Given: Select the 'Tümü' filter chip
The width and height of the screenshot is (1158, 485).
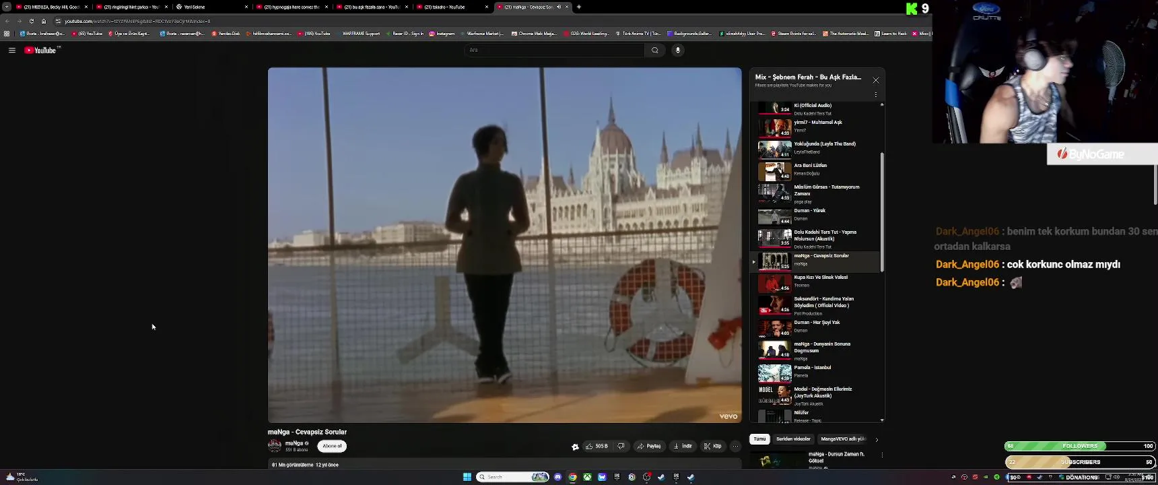Looking at the screenshot, I should pyautogui.click(x=759, y=439).
